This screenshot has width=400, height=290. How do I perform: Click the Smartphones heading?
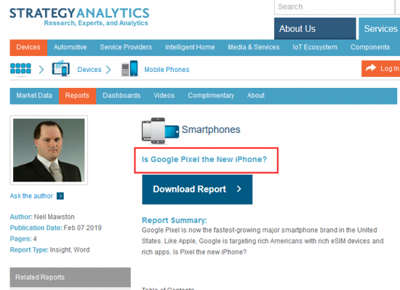click(211, 129)
